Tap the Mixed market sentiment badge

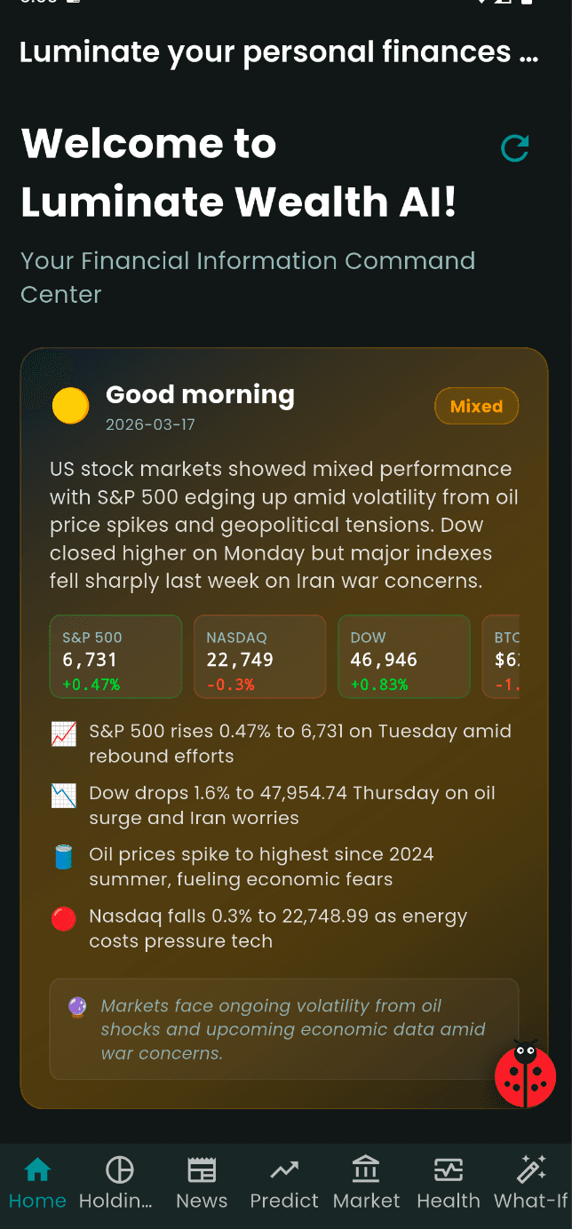(x=476, y=407)
